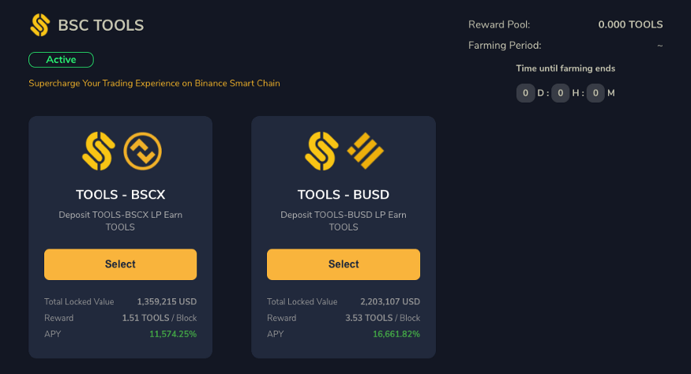This screenshot has height=374, width=691.
Task: Click the hours countdown box
Action: [x=561, y=93]
